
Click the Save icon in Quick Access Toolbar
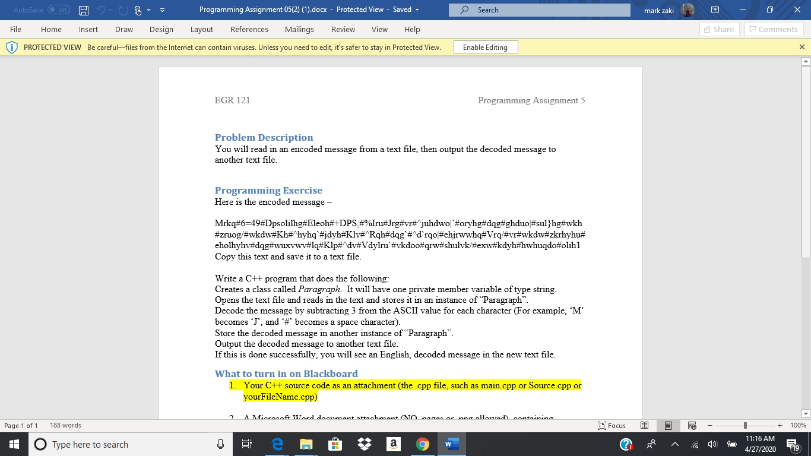click(84, 9)
